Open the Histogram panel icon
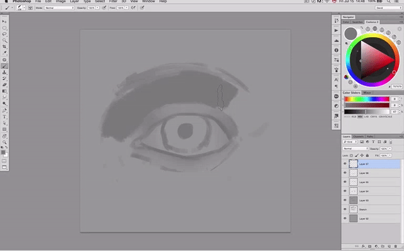This screenshot has width=404, height=251. click(336, 40)
